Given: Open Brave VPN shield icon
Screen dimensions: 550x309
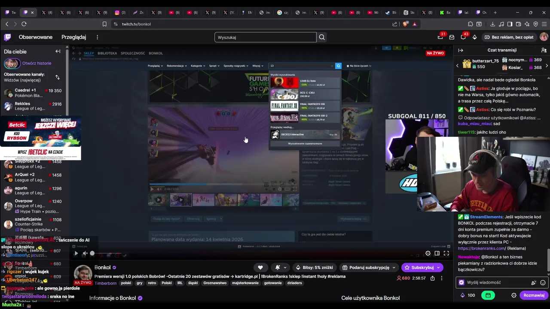Looking at the screenshot, I should [535, 24].
